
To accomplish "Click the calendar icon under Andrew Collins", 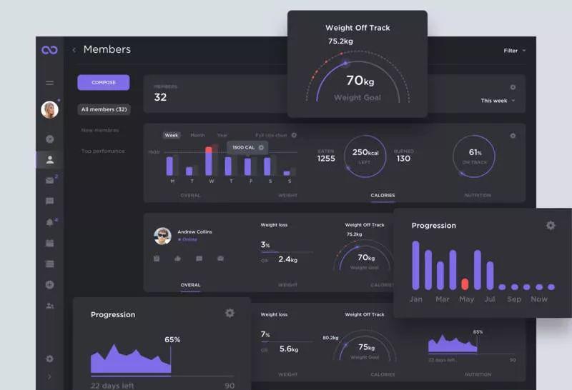I will pos(157,259).
